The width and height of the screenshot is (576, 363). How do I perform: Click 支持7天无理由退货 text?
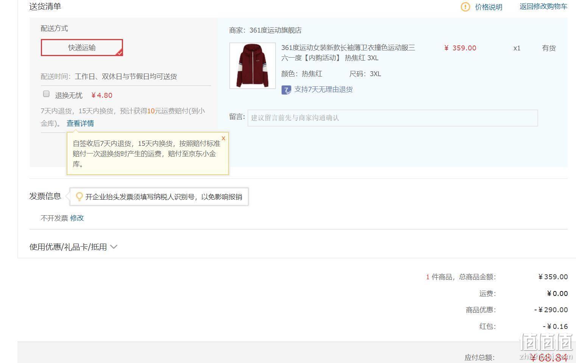(x=324, y=89)
